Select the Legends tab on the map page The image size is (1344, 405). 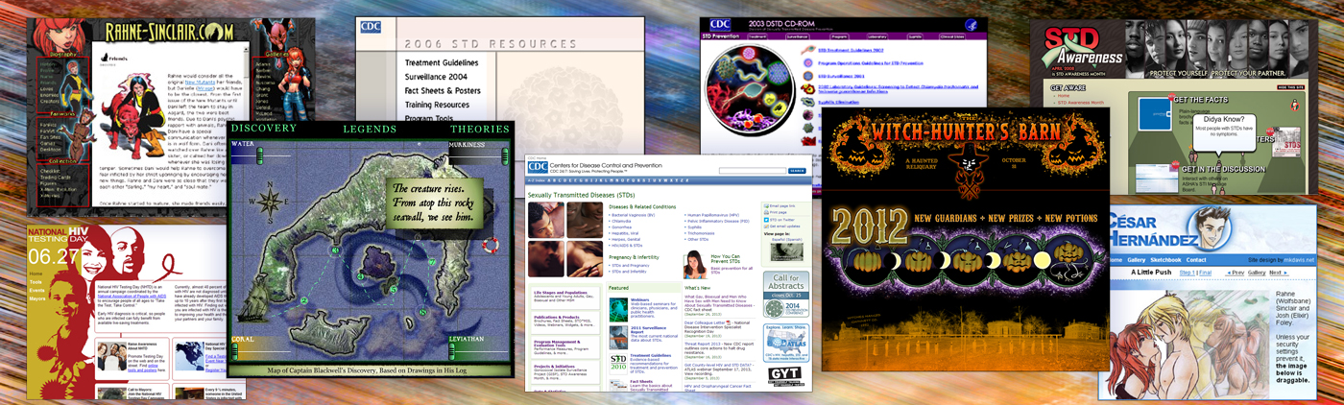tap(368, 128)
